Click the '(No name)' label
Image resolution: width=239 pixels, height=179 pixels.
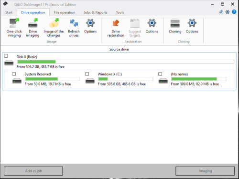pyautogui.click(x=179, y=74)
